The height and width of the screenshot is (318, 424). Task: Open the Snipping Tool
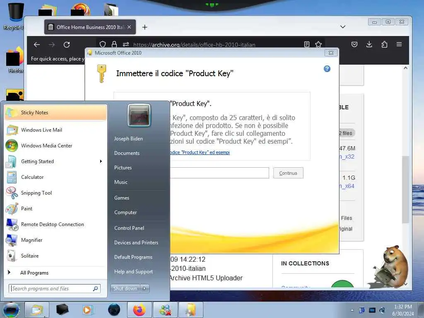click(x=55, y=193)
